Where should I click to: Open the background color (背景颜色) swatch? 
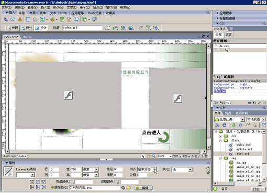(72, 182)
